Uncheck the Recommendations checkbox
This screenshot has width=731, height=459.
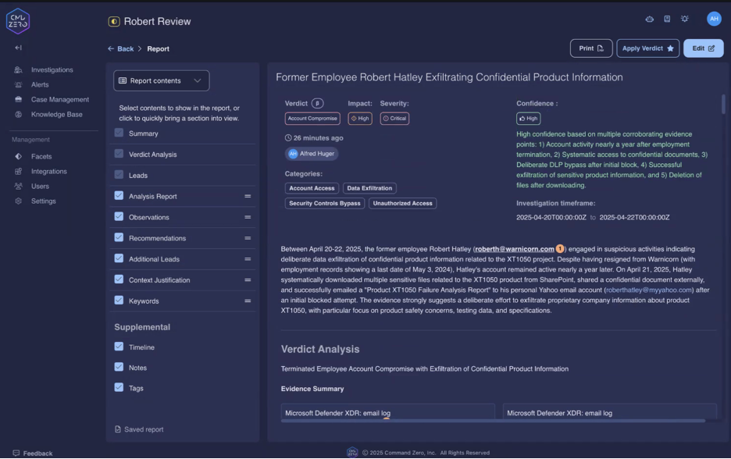pyautogui.click(x=119, y=237)
